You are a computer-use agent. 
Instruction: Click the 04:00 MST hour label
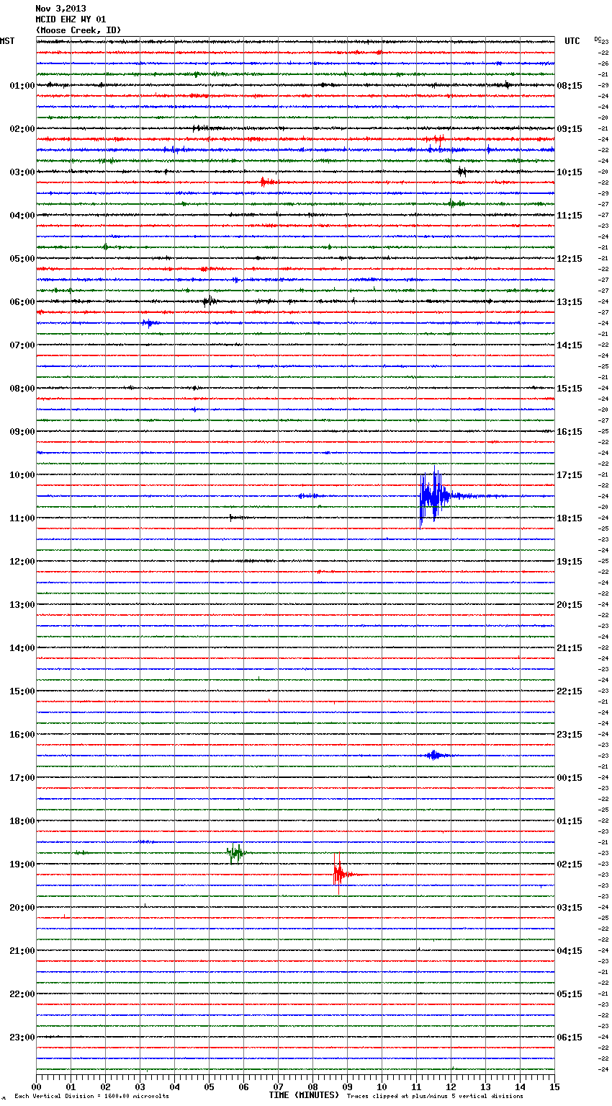(x=22, y=216)
